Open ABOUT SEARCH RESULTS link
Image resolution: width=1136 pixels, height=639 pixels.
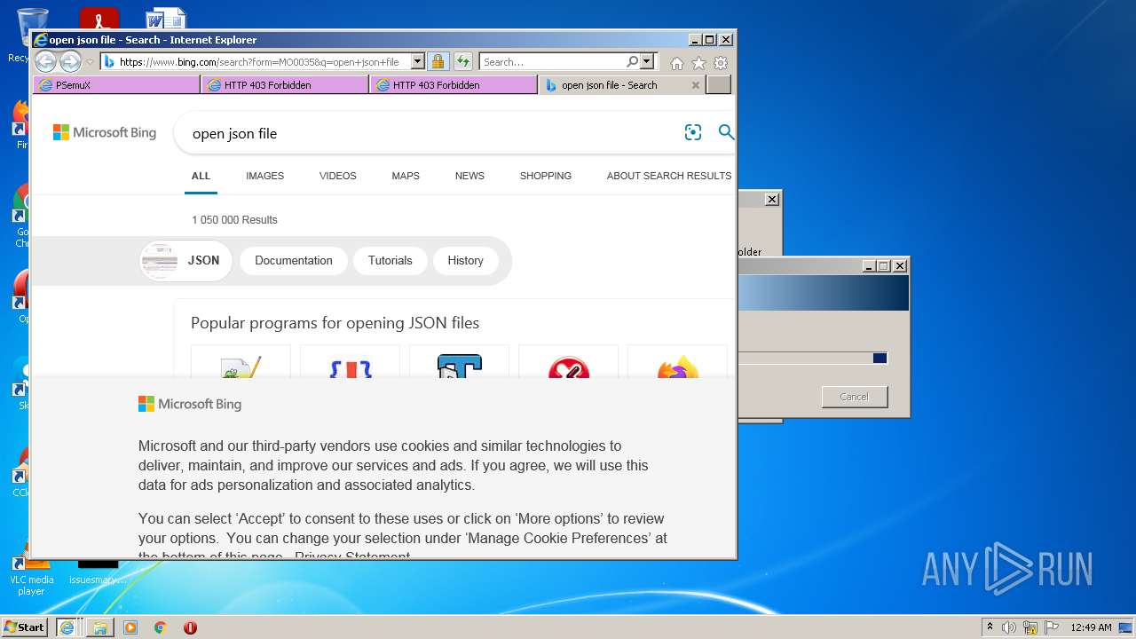[669, 176]
